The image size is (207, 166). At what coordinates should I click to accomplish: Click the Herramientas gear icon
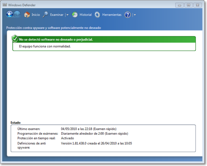click(97, 14)
